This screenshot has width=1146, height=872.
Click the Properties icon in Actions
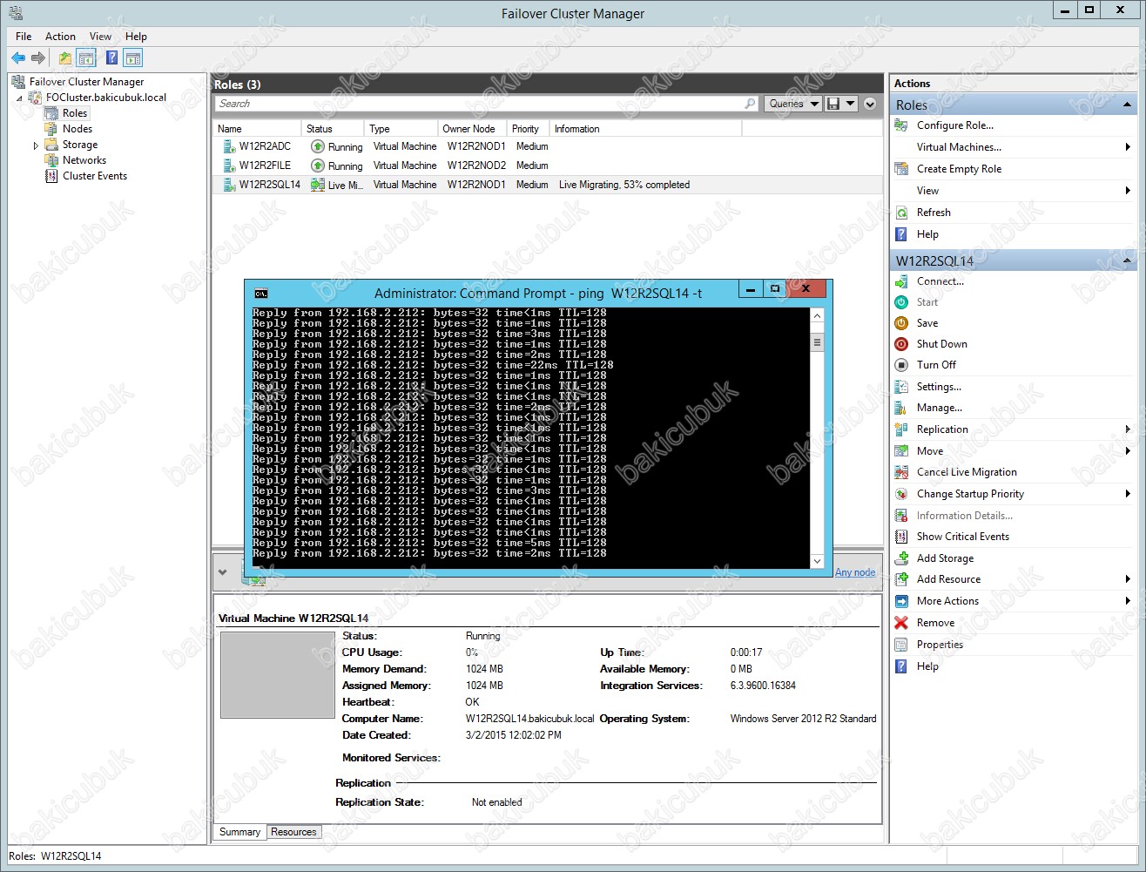pyautogui.click(x=901, y=645)
